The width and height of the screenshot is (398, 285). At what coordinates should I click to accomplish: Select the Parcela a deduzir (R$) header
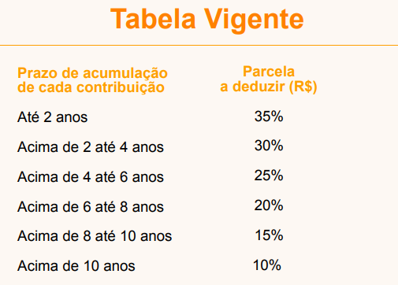(269, 79)
